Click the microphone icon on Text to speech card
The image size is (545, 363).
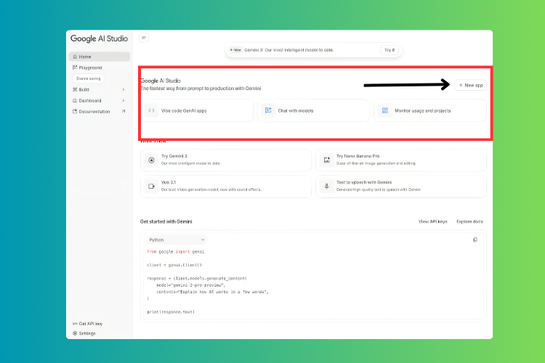click(x=327, y=186)
